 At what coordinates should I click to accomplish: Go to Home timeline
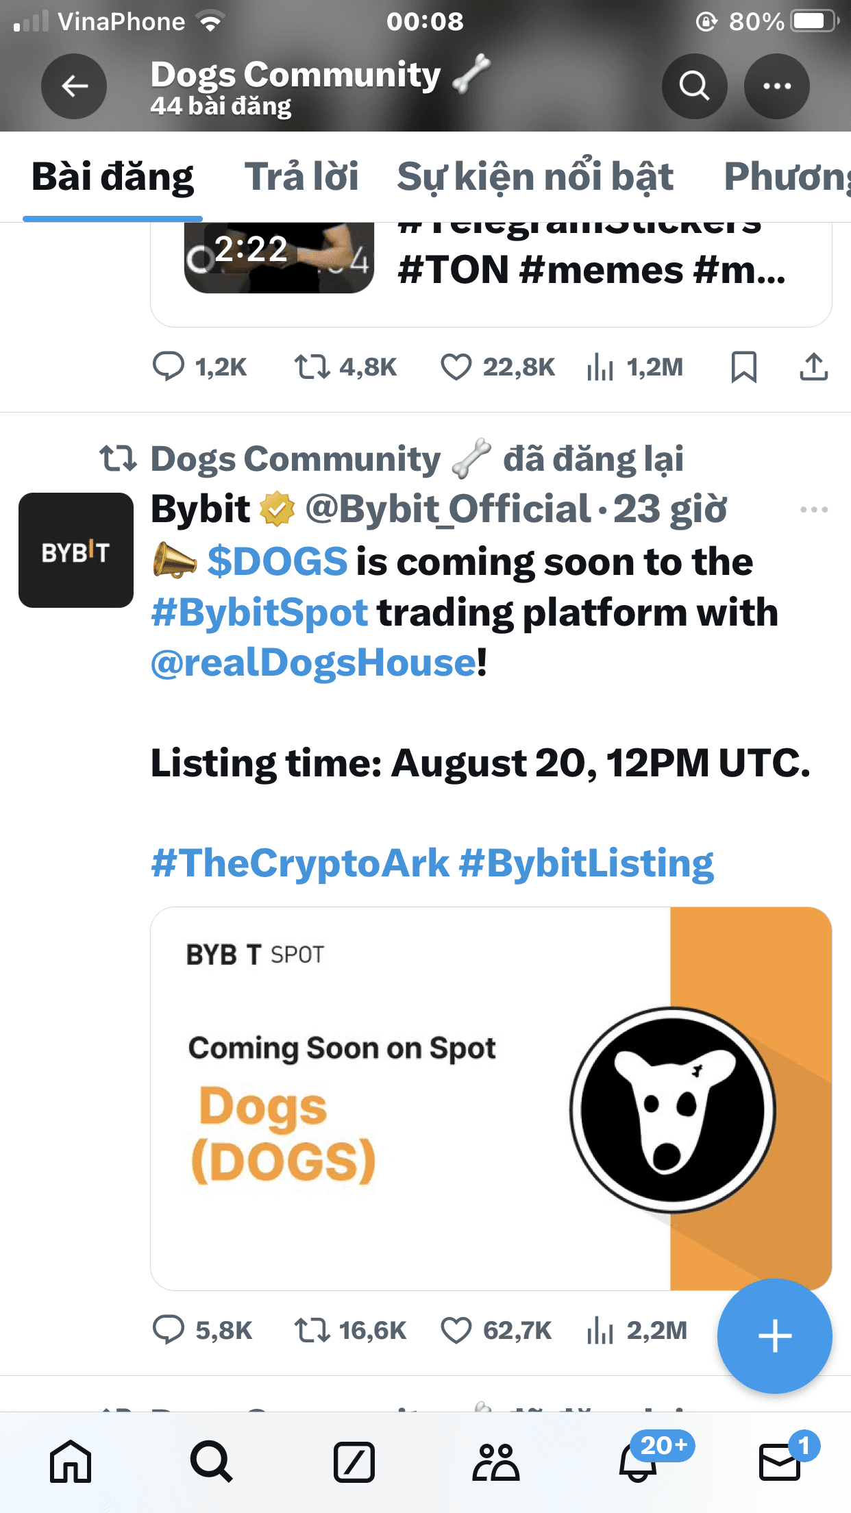pos(71,1463)
